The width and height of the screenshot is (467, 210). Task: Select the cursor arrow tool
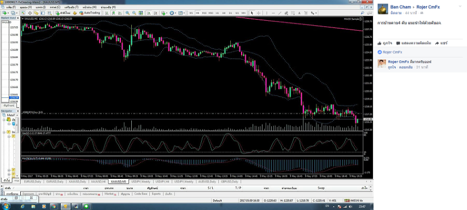252,13
